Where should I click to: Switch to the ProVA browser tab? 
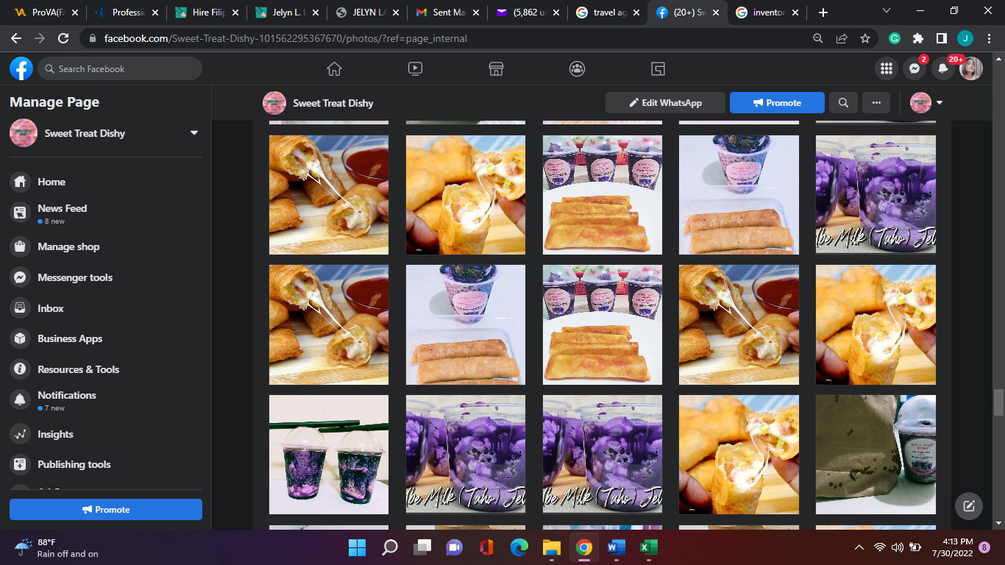tap(46, 13)
